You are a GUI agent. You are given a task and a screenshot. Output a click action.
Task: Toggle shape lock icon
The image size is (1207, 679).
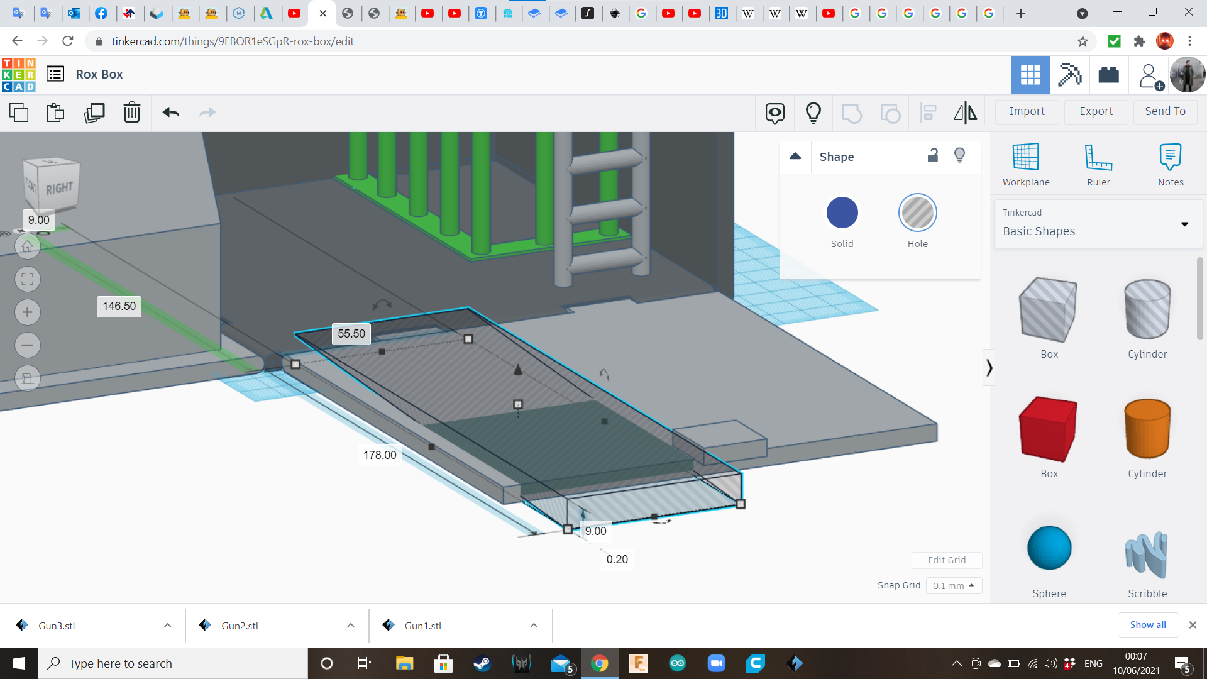coord(933,155)
